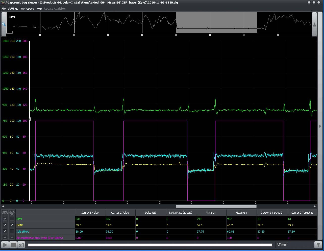
Task: Stop log playback with the Stop button
Action: (x=13, y=245)
